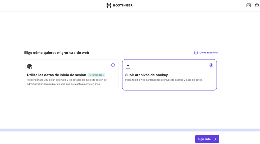Click the "Migra tu sitio web cargando" description
Screen dimensions: 260x144
(x=164, y=80)
